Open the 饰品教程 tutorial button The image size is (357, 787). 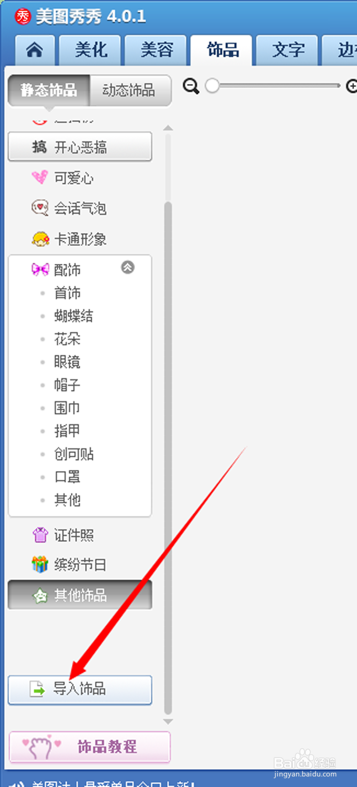(90, 747)
